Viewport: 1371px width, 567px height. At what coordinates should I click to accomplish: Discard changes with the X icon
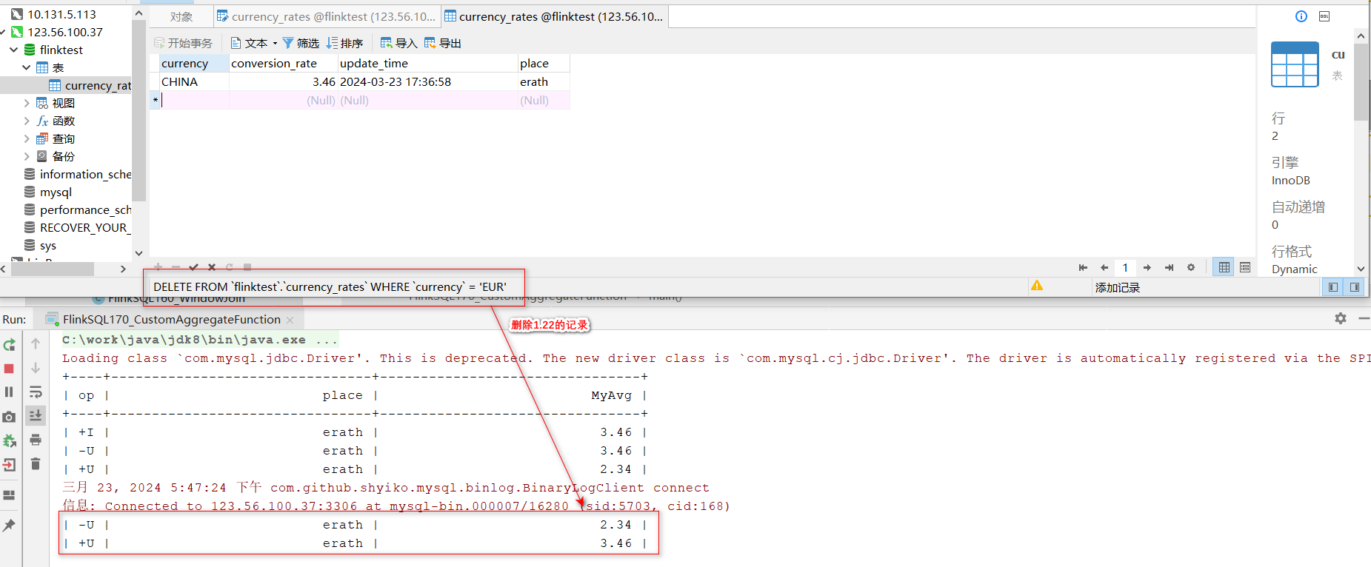pyautogui.click(x=212, y=267)
